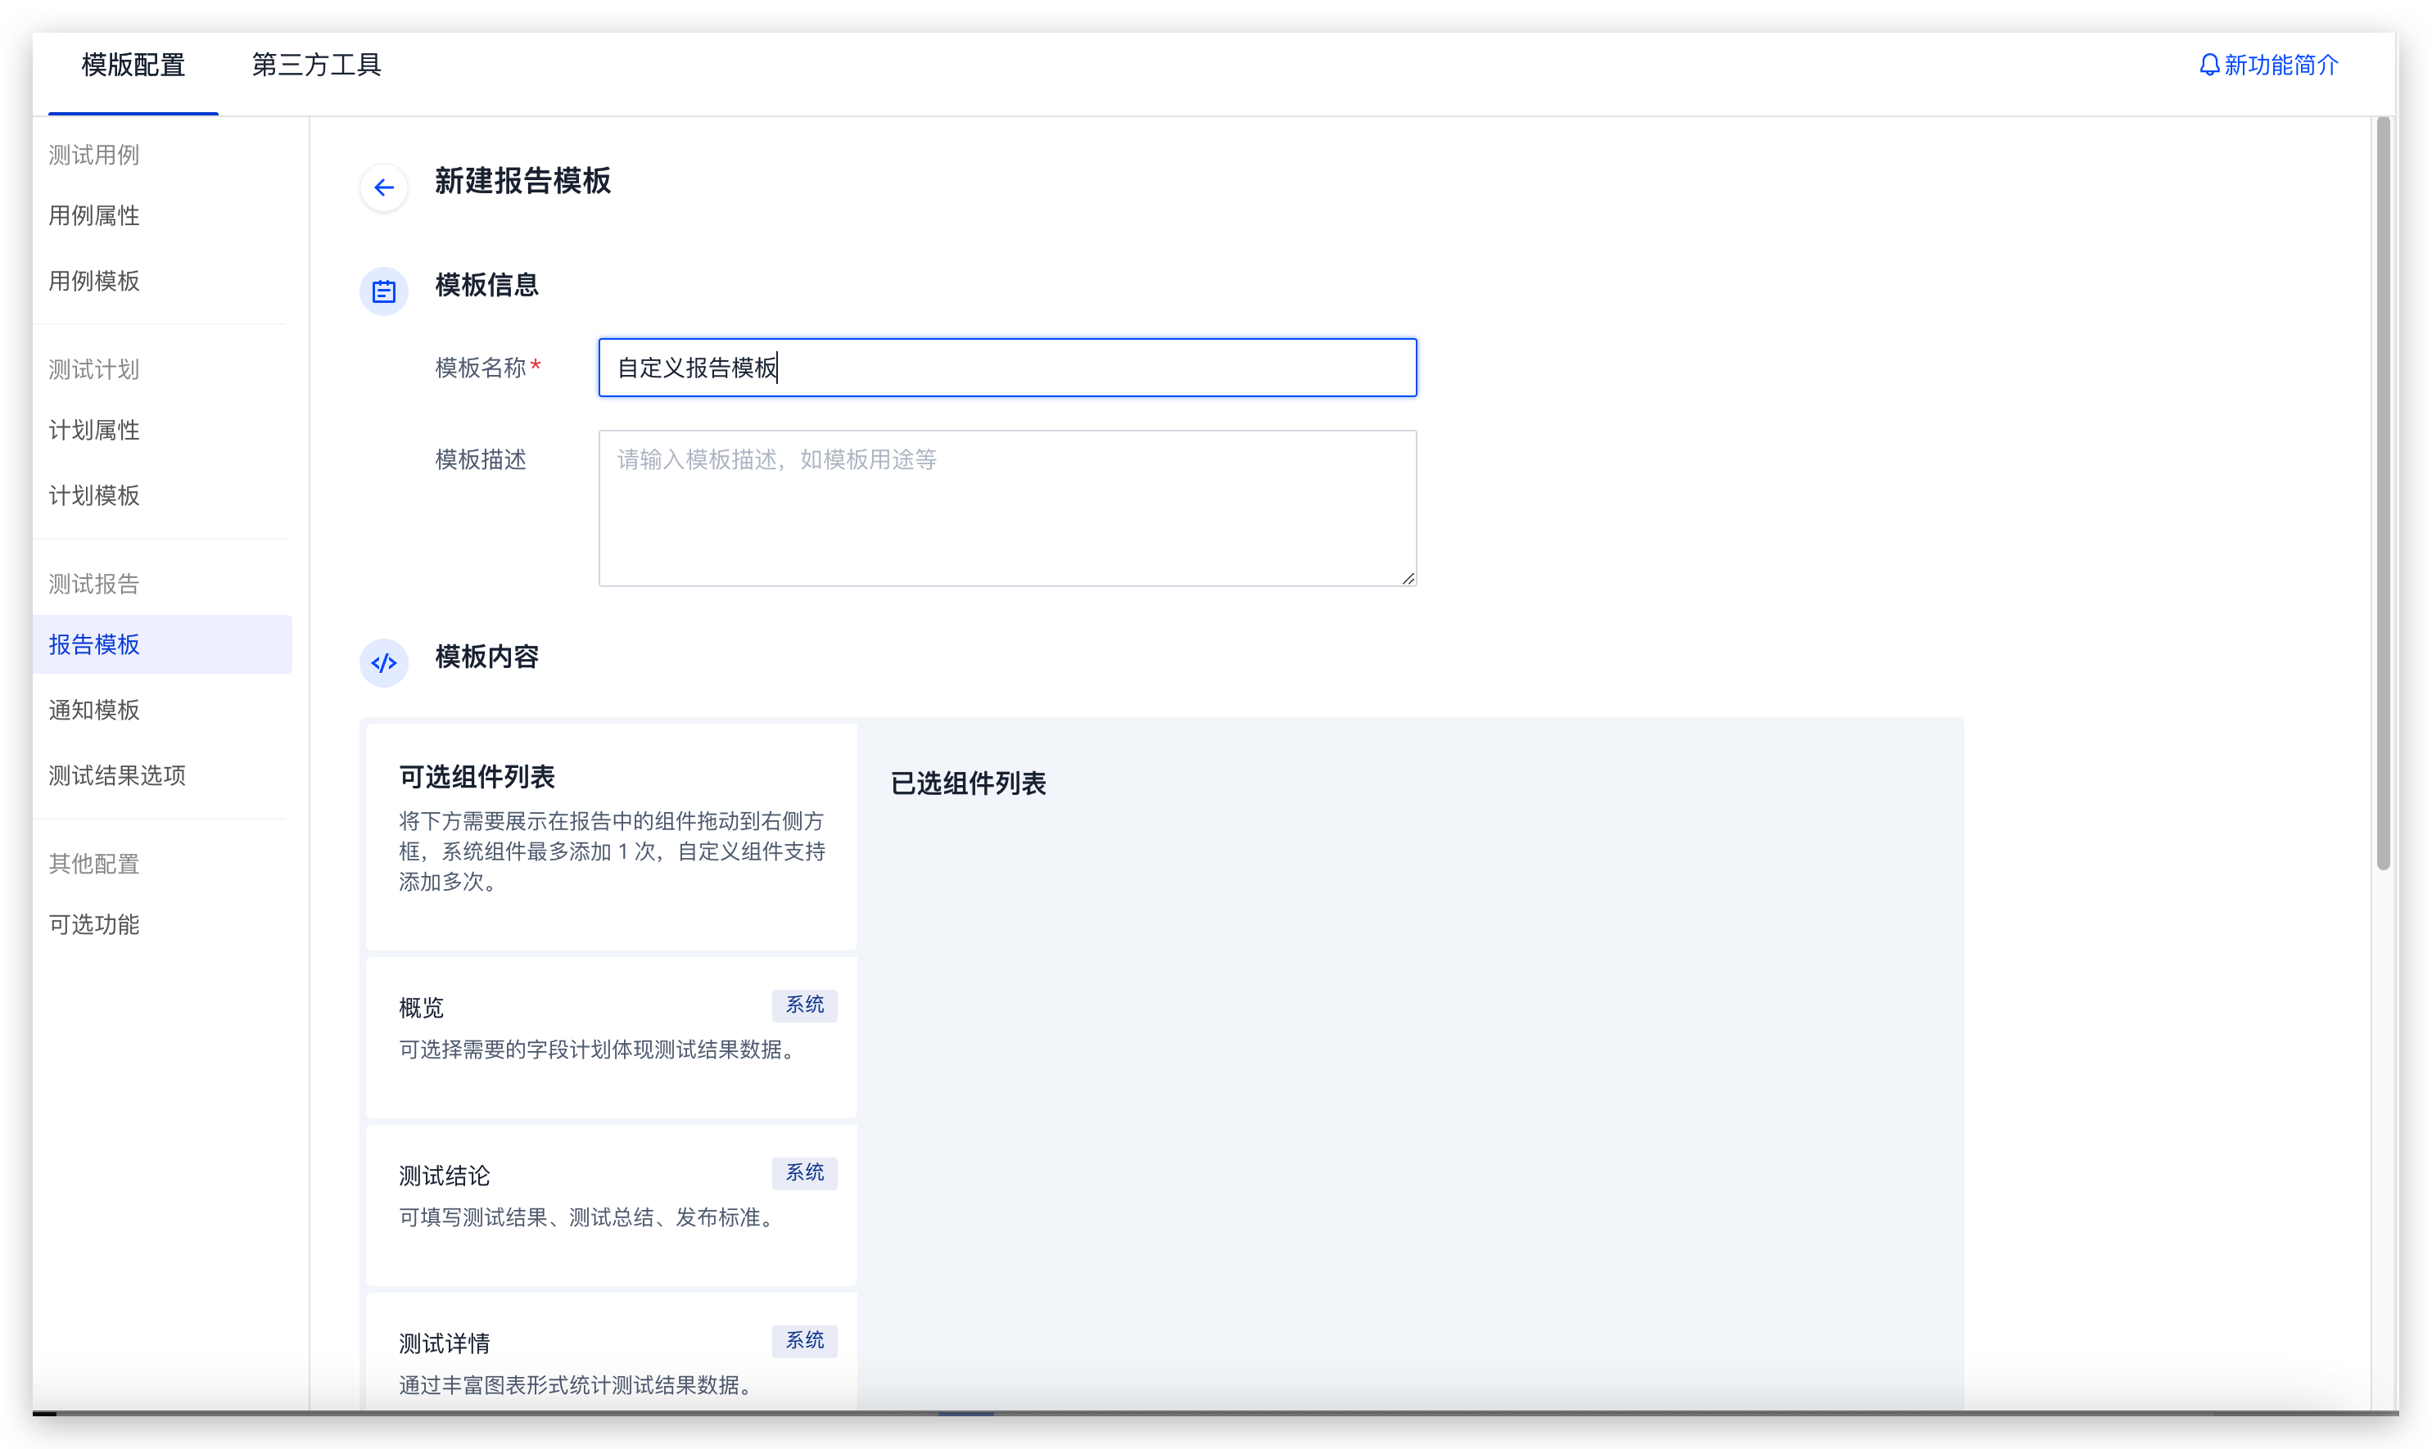2432x1449 pixels.
Task: Click the 模板信息 section icon
Action: click(384, 291)
